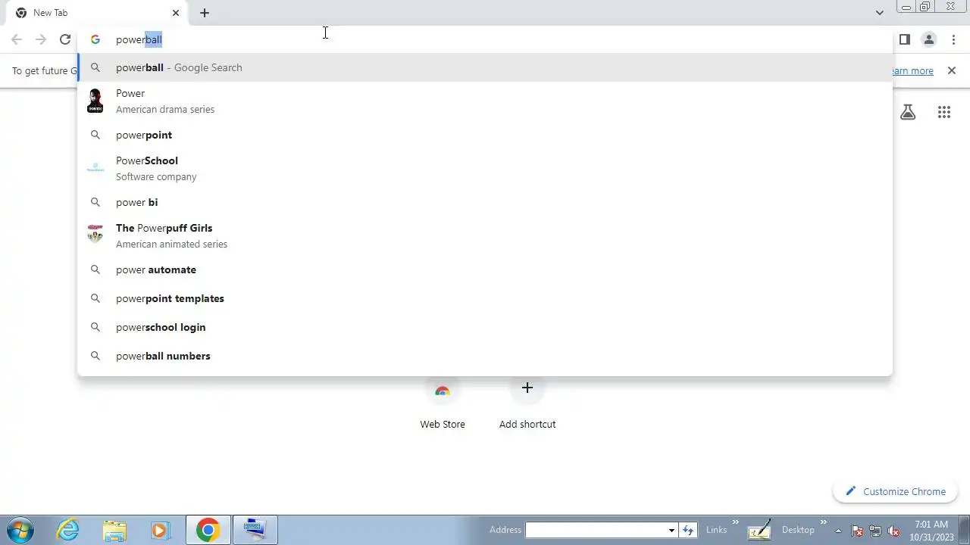This screenshot has width=970, height=545.
Task: Select the powerpoint templates suggestion
Action: point(485,298)
